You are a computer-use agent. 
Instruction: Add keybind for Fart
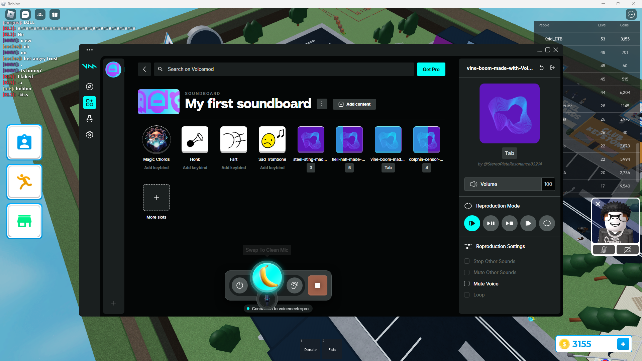point(234,168)
